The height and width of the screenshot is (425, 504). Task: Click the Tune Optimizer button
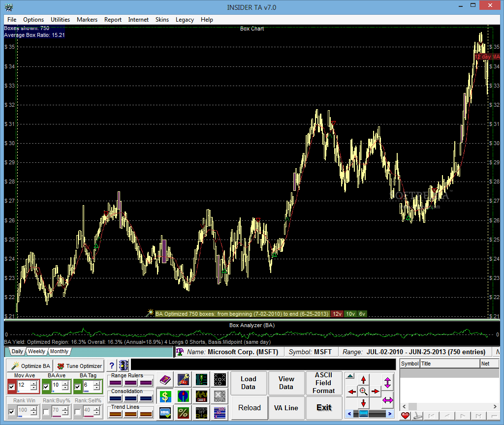[x=79, y=366]
